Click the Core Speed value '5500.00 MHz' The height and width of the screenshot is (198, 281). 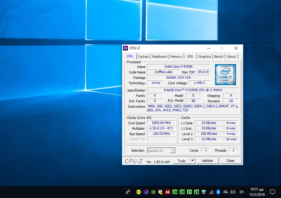point(161,123)
